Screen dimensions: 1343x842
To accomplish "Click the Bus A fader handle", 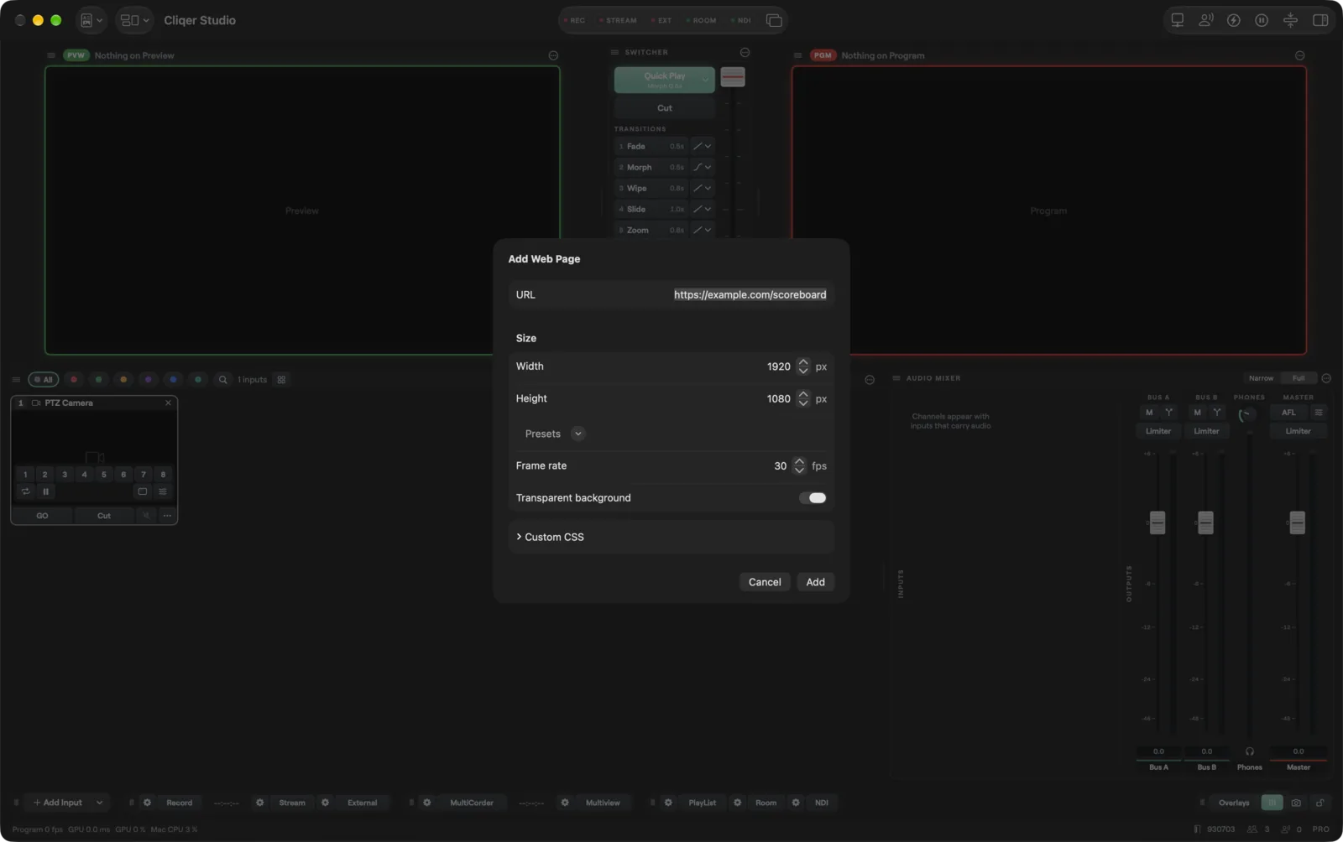I will coord(1157,522).
